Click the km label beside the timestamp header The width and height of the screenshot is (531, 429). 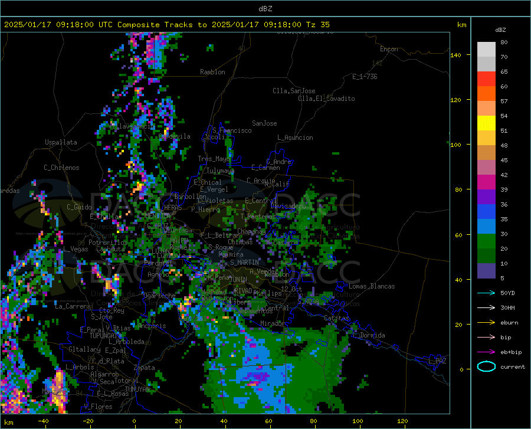[x=461, y=25]
